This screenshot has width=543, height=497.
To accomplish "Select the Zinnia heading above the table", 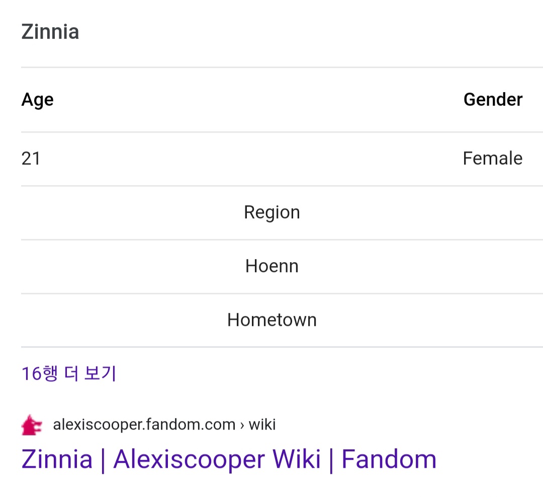I will coord(50,32).
